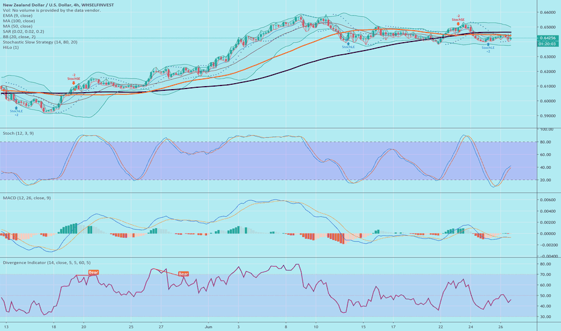
Task: Click the Stoch (12, 3, 9) pane title
Action: 18,133
